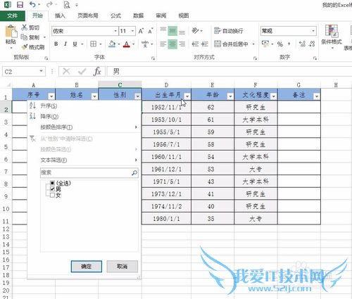Switch to the Review (审阅) tab
352x299 pixels.
161,15
